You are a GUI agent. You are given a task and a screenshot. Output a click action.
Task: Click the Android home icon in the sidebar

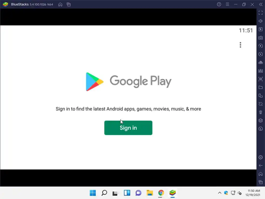pos(261,174)
